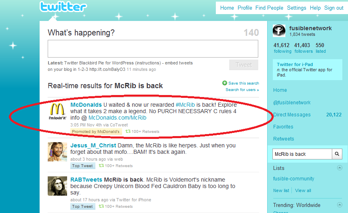This screenshot has width=348, height=213.
Task: Click retweet icon on McDonalds tweet
Action: pos(128,131)
